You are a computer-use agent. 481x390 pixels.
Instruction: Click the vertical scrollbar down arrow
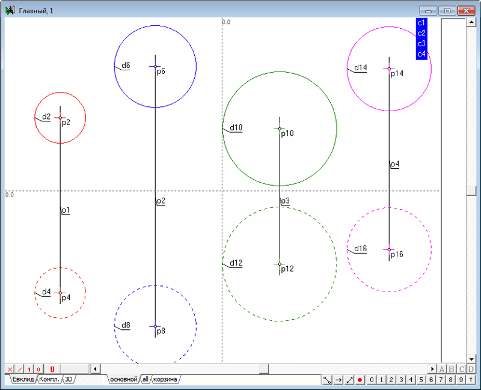[x=471, y=359]
